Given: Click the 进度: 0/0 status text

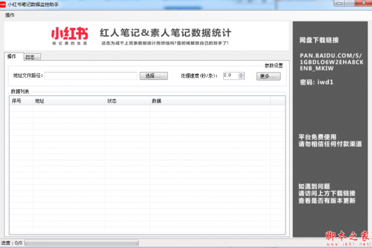Looking at the screenshot, I should (12, 243).
